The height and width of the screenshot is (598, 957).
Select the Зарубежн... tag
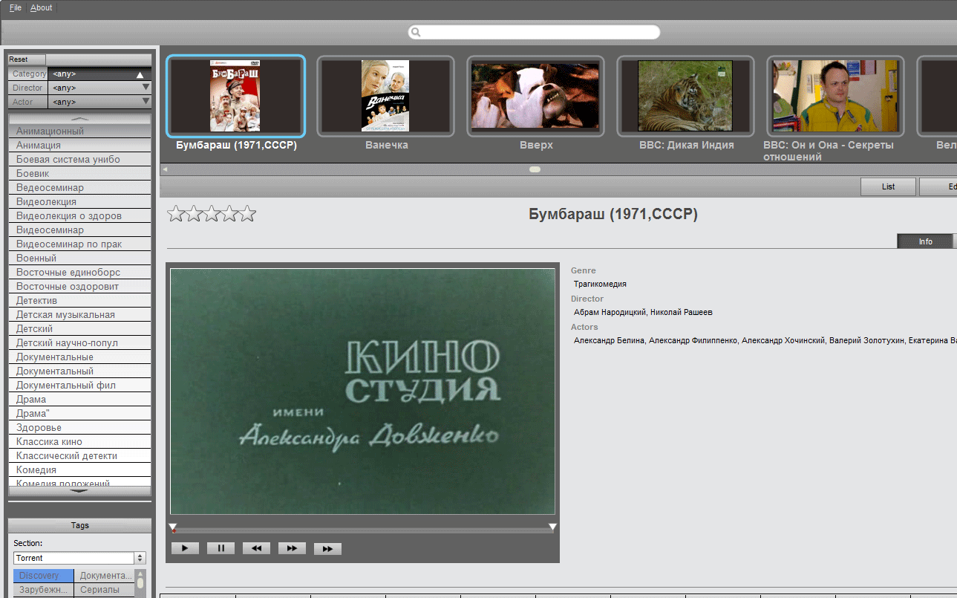(44, 590)
